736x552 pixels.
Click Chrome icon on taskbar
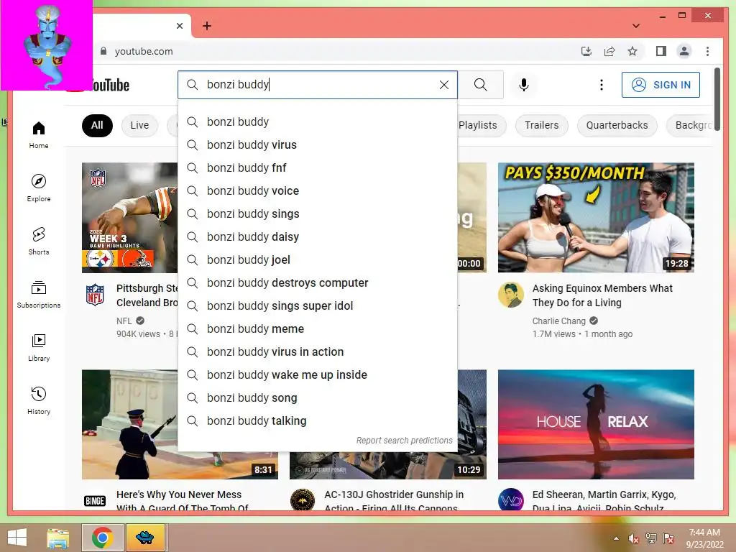pos(103,538)
